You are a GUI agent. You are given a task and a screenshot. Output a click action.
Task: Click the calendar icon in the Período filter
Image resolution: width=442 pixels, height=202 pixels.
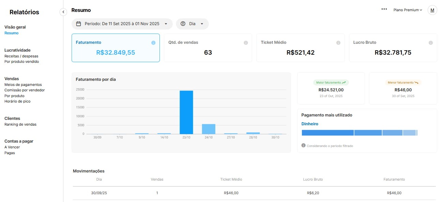point(78,24)
